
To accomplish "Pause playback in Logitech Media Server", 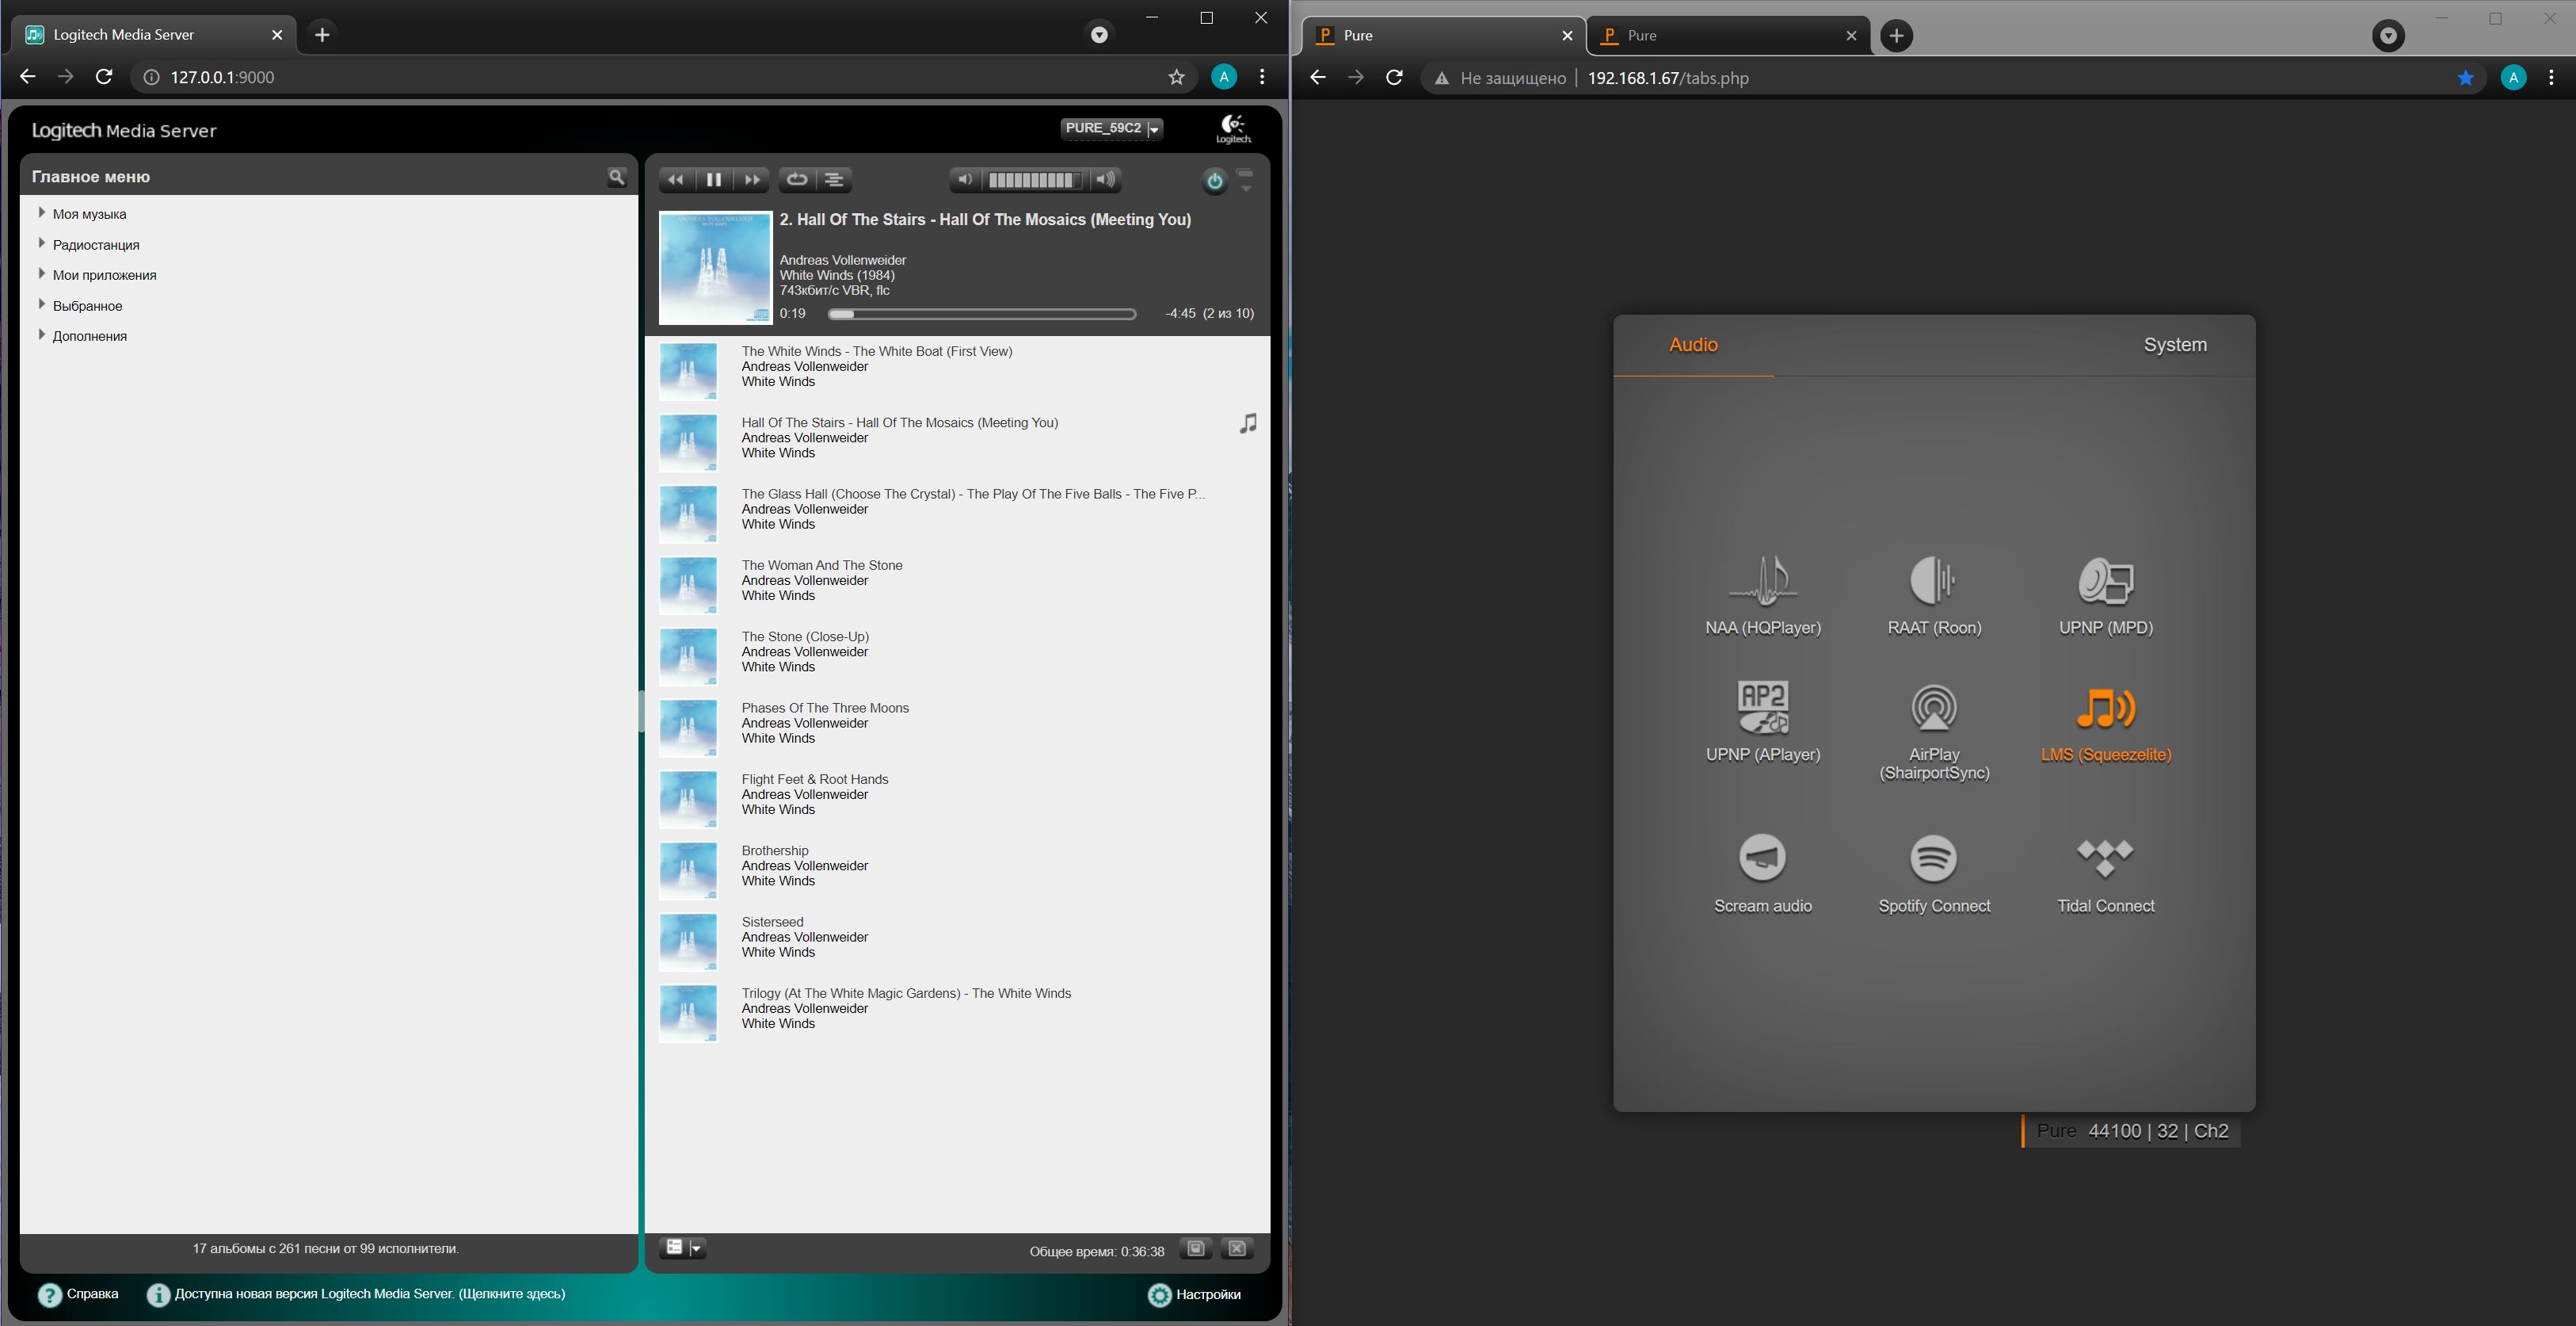I will point(713,180).
